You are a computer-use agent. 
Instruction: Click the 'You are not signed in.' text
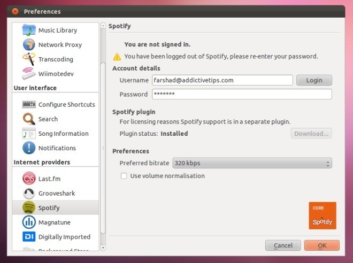click(x=157, y=44)
